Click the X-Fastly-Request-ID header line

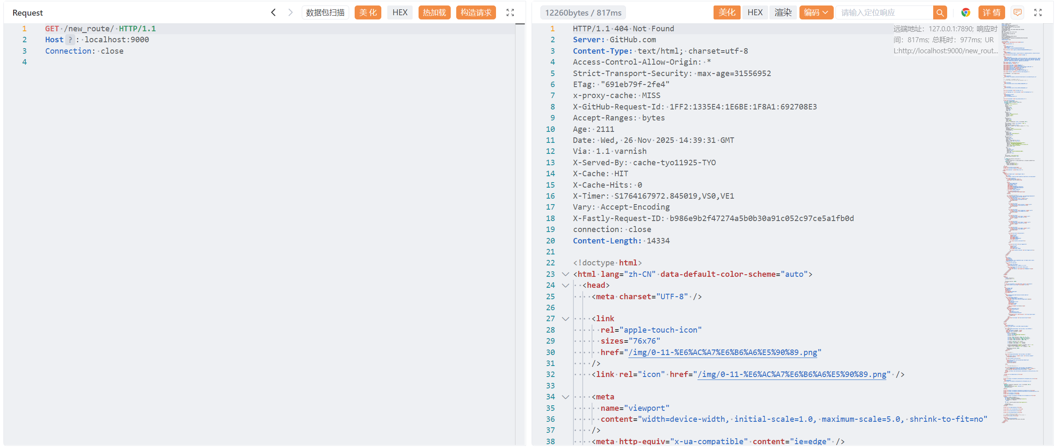(714, 219)
